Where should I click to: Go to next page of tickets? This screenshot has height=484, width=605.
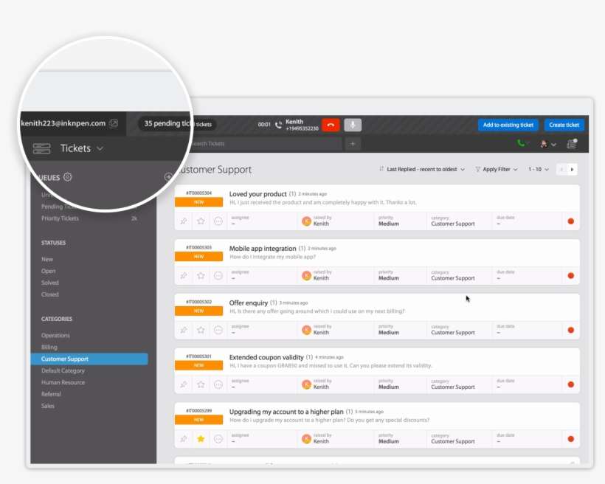[x=572, y=170]
